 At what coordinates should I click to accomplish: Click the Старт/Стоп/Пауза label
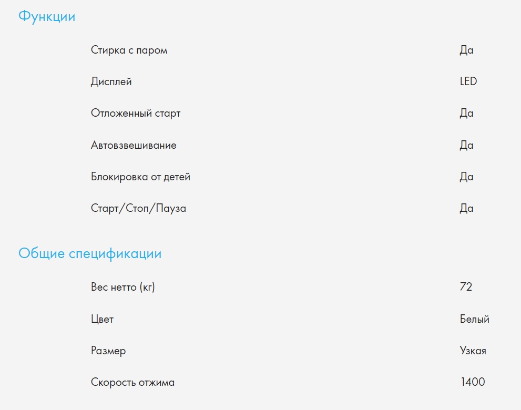pyautogui.click(x=138, y=209)
